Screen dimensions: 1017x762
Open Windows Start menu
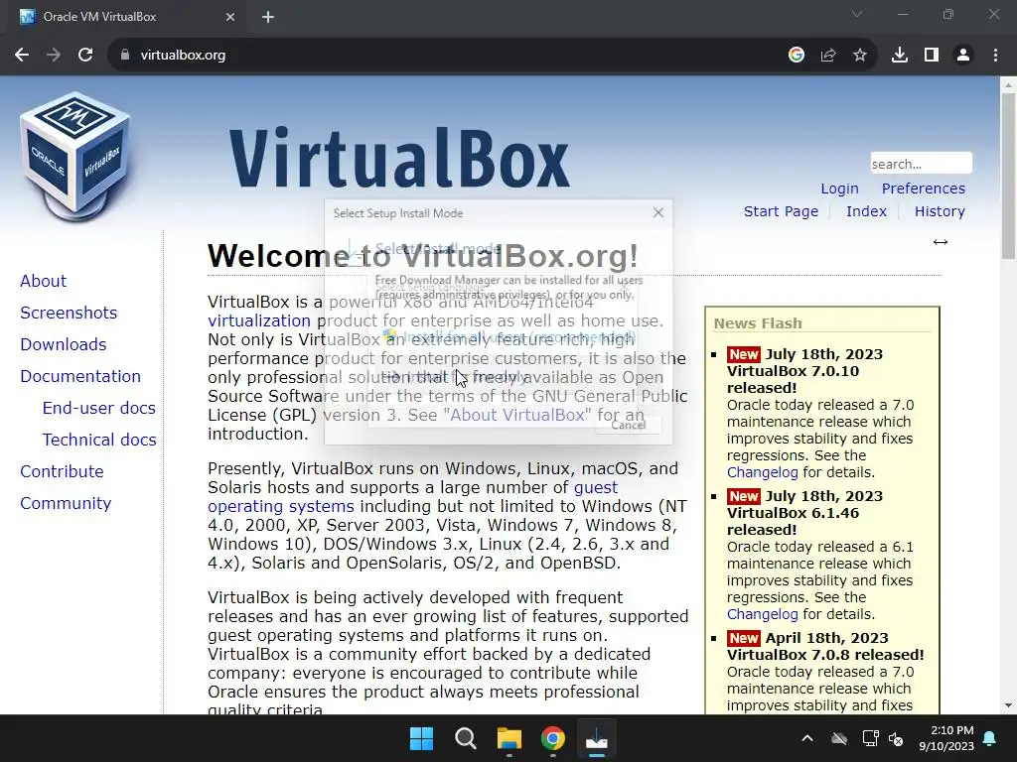[421, 738]
